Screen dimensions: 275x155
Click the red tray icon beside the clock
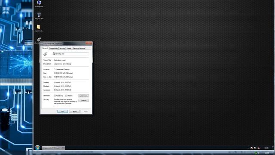pyautogui.click(x=259, y=148)
